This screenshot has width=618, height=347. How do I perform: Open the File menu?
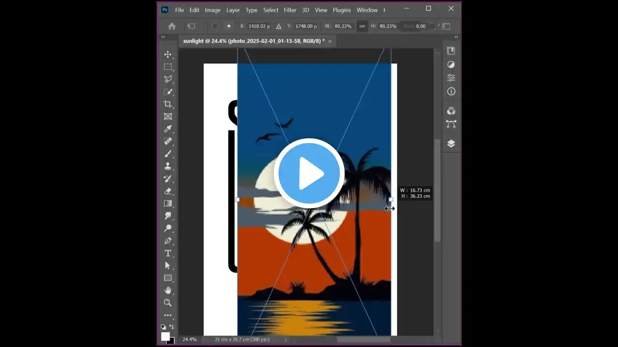[x=179, y=10]
